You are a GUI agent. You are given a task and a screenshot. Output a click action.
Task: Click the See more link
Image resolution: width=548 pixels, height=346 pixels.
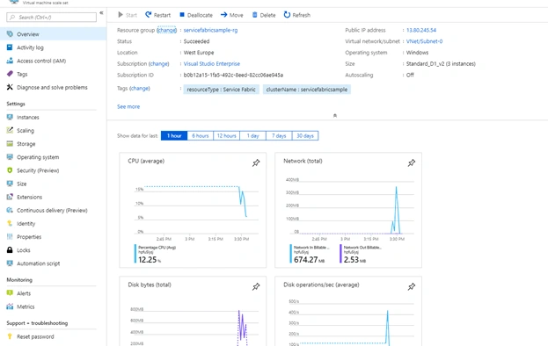coord(128,106)
